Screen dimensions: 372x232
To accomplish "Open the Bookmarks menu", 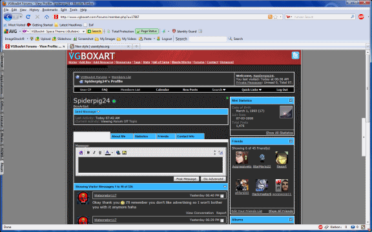I will (x=50, y=10).
